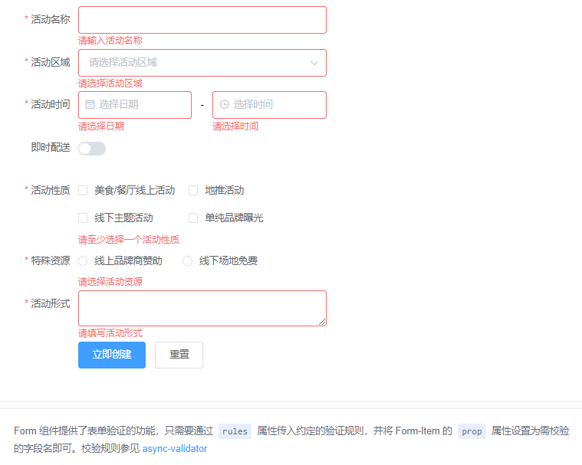Screen dimensions: 582x465
Task: Click the rules code tag
Action: pos(235,431)
